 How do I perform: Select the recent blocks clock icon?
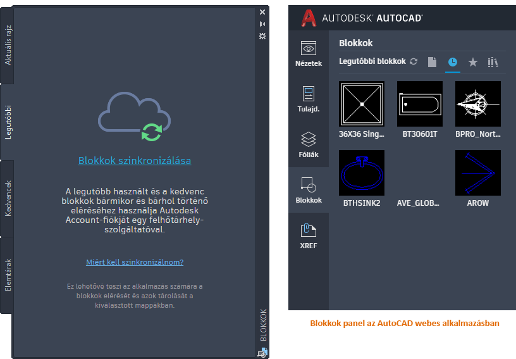click(x=453, y=62)
